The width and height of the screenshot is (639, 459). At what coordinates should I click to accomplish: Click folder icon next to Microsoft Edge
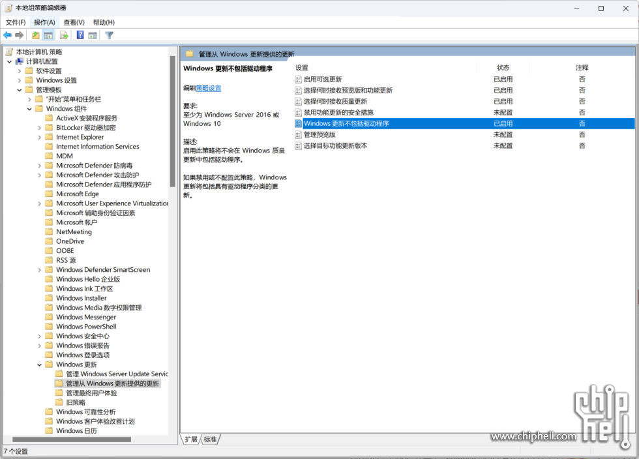click(x=49, y=194)
